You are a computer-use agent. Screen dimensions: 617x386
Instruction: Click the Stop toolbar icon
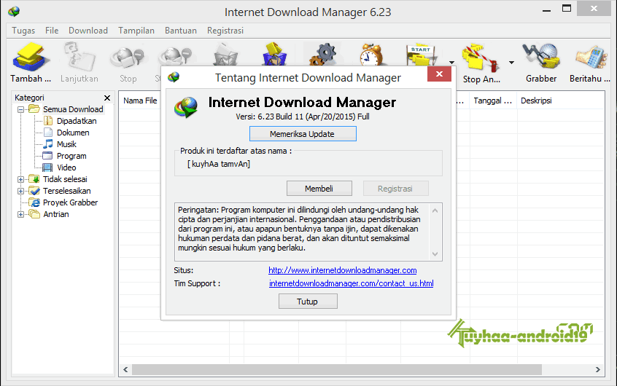(x=128, y=58)
